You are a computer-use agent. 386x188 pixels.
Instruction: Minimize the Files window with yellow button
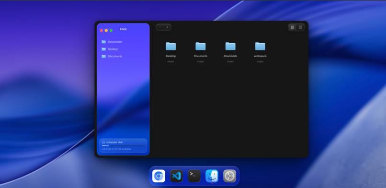[x=106, y=31]
